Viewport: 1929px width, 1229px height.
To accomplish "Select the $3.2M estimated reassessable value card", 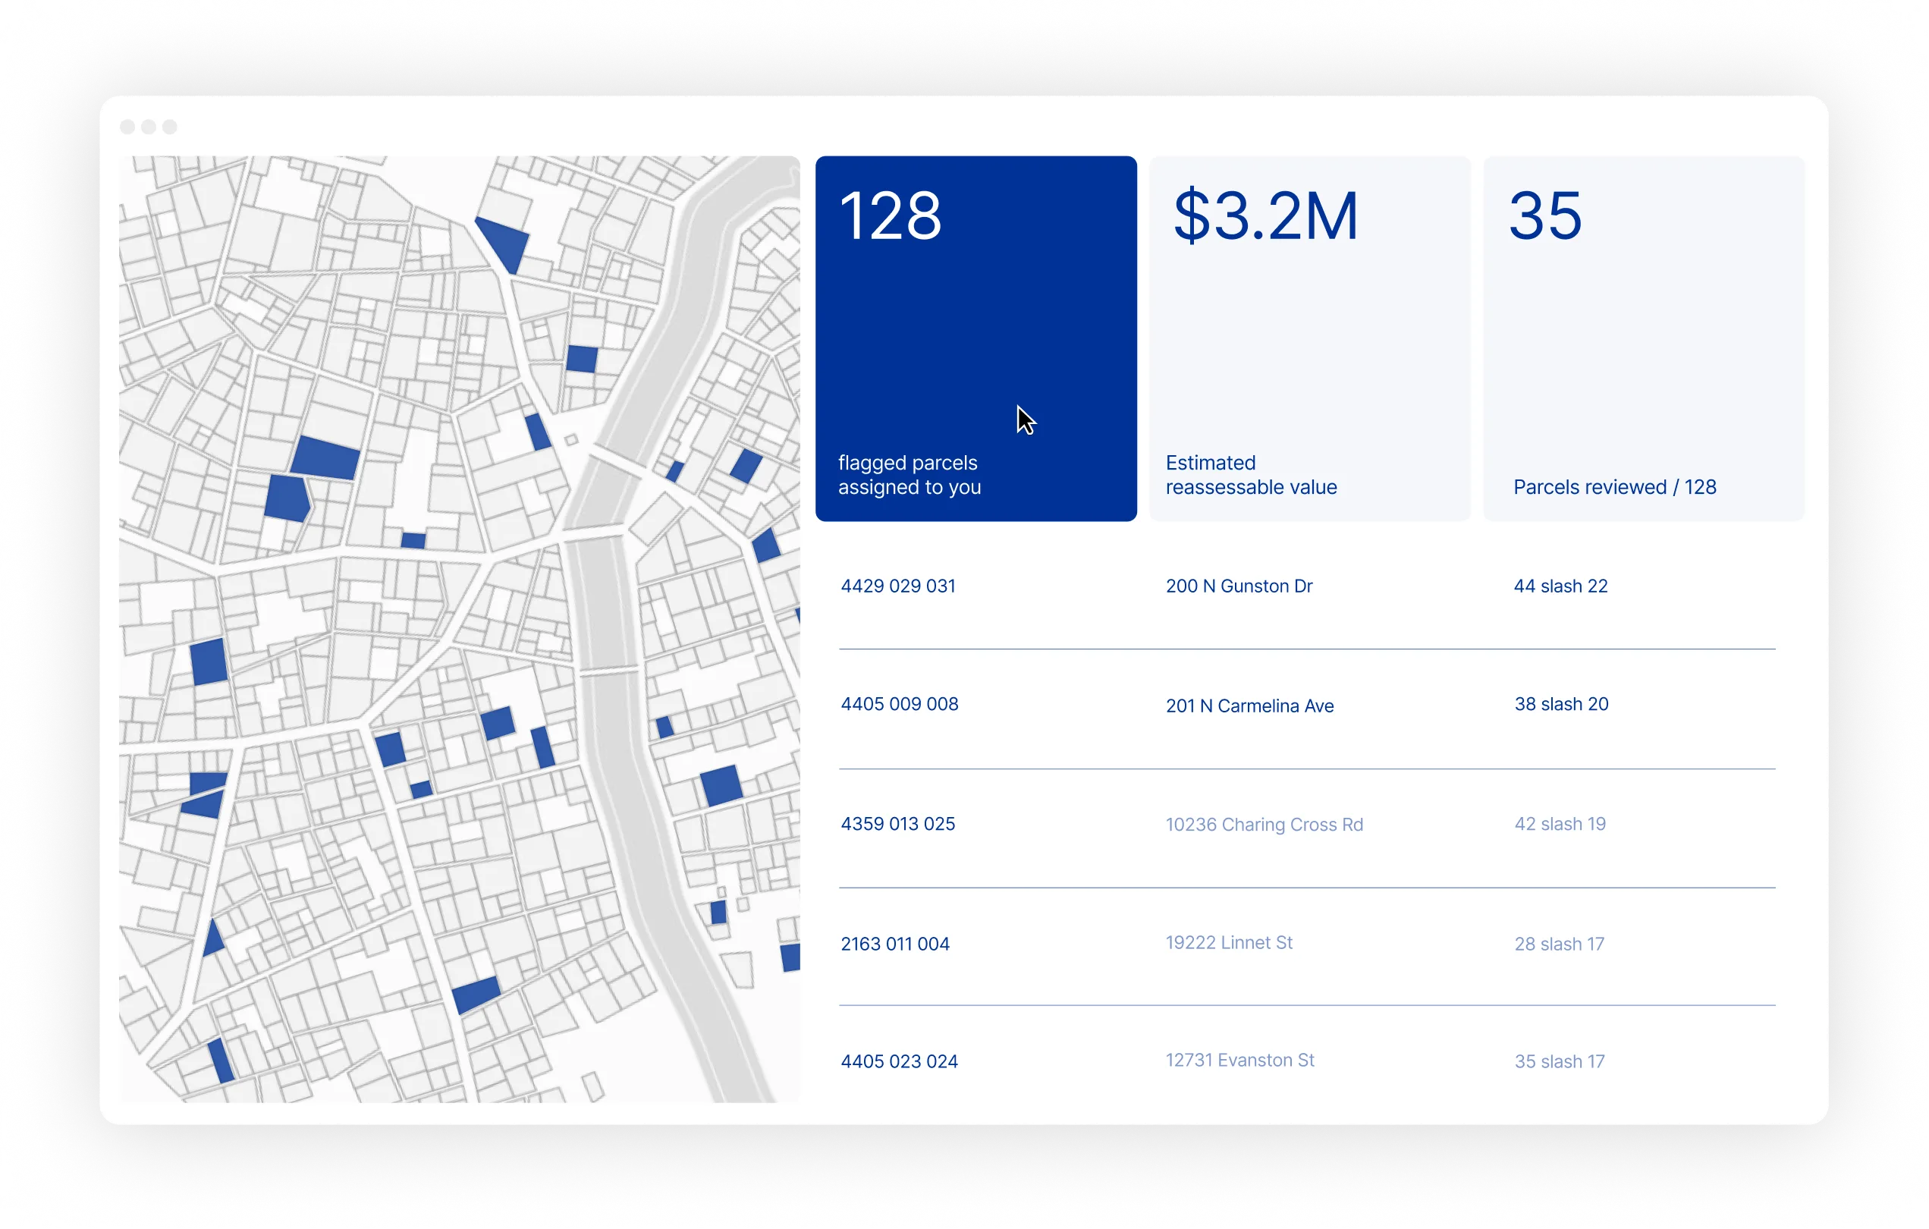I will pos(1309,338).
